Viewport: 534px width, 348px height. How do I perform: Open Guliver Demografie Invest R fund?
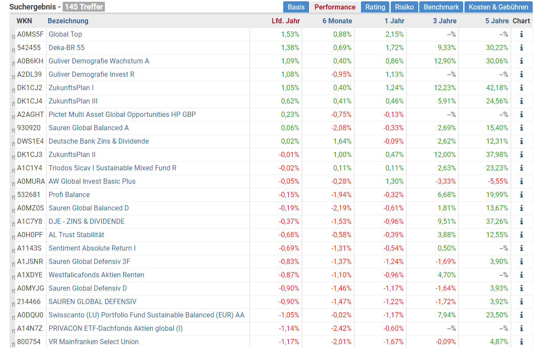click(92, 75)
